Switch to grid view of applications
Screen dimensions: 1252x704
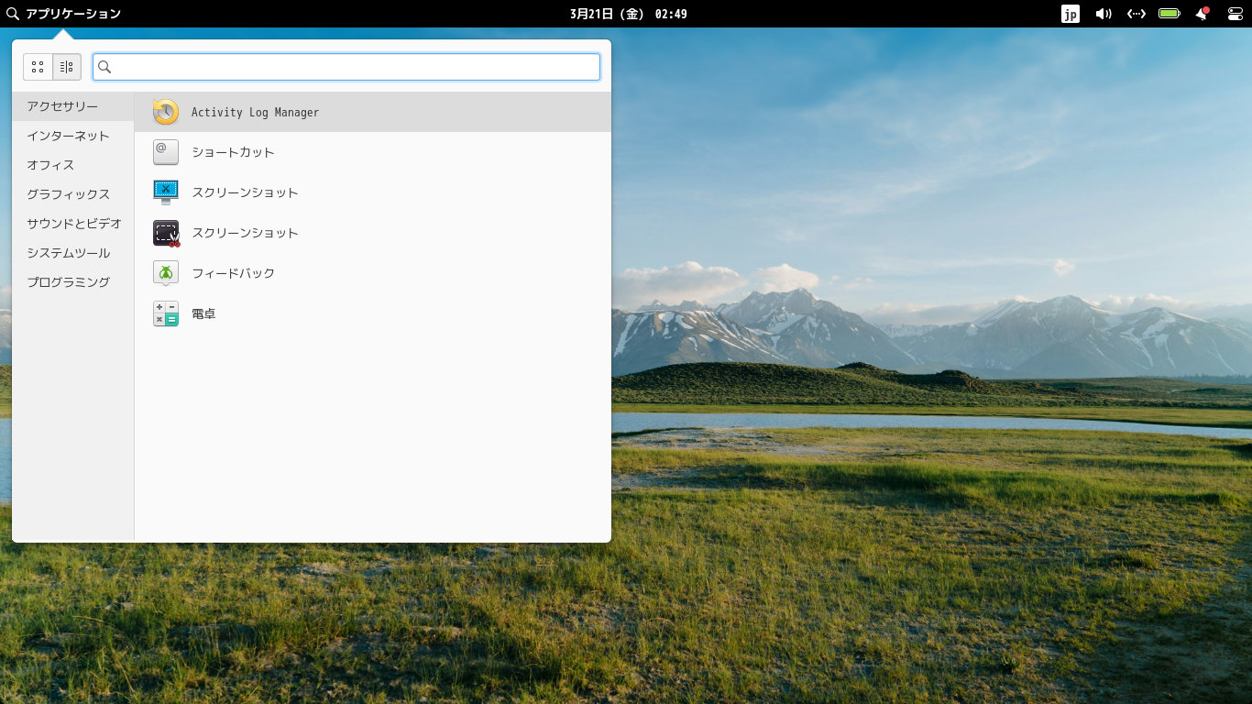(38, 66)
